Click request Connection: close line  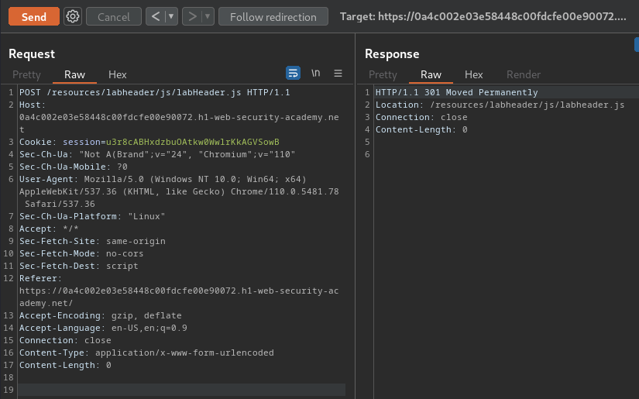65,340
